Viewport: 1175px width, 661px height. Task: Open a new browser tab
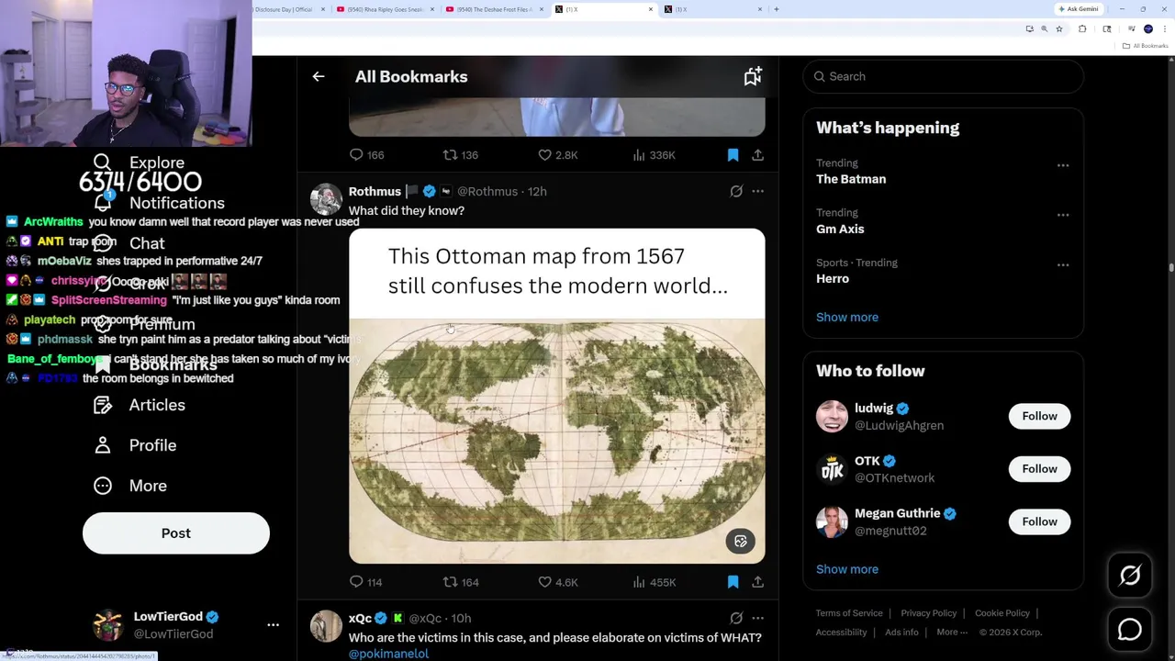pyautogui.click(x=777, y=9)
